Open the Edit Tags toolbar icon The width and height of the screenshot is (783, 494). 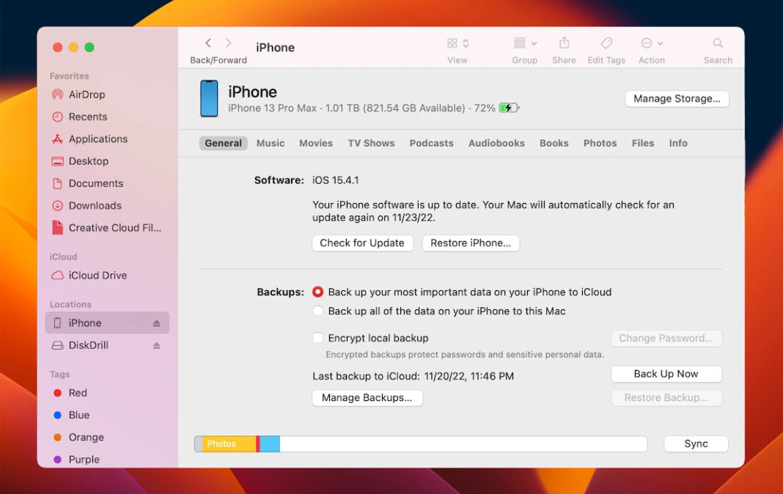click(606, 43)
